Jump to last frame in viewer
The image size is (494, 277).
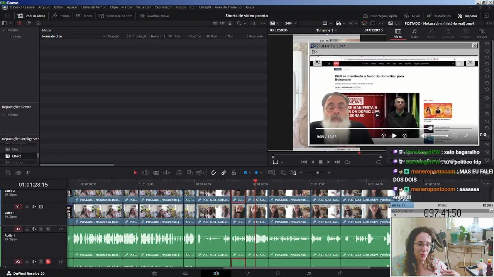pos(337,162)
